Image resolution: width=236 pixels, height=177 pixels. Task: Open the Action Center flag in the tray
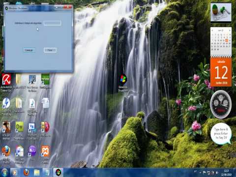[205, 173]
